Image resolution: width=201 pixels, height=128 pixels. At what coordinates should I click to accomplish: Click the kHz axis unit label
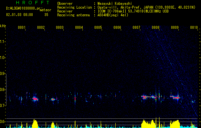tap(3, 26)
